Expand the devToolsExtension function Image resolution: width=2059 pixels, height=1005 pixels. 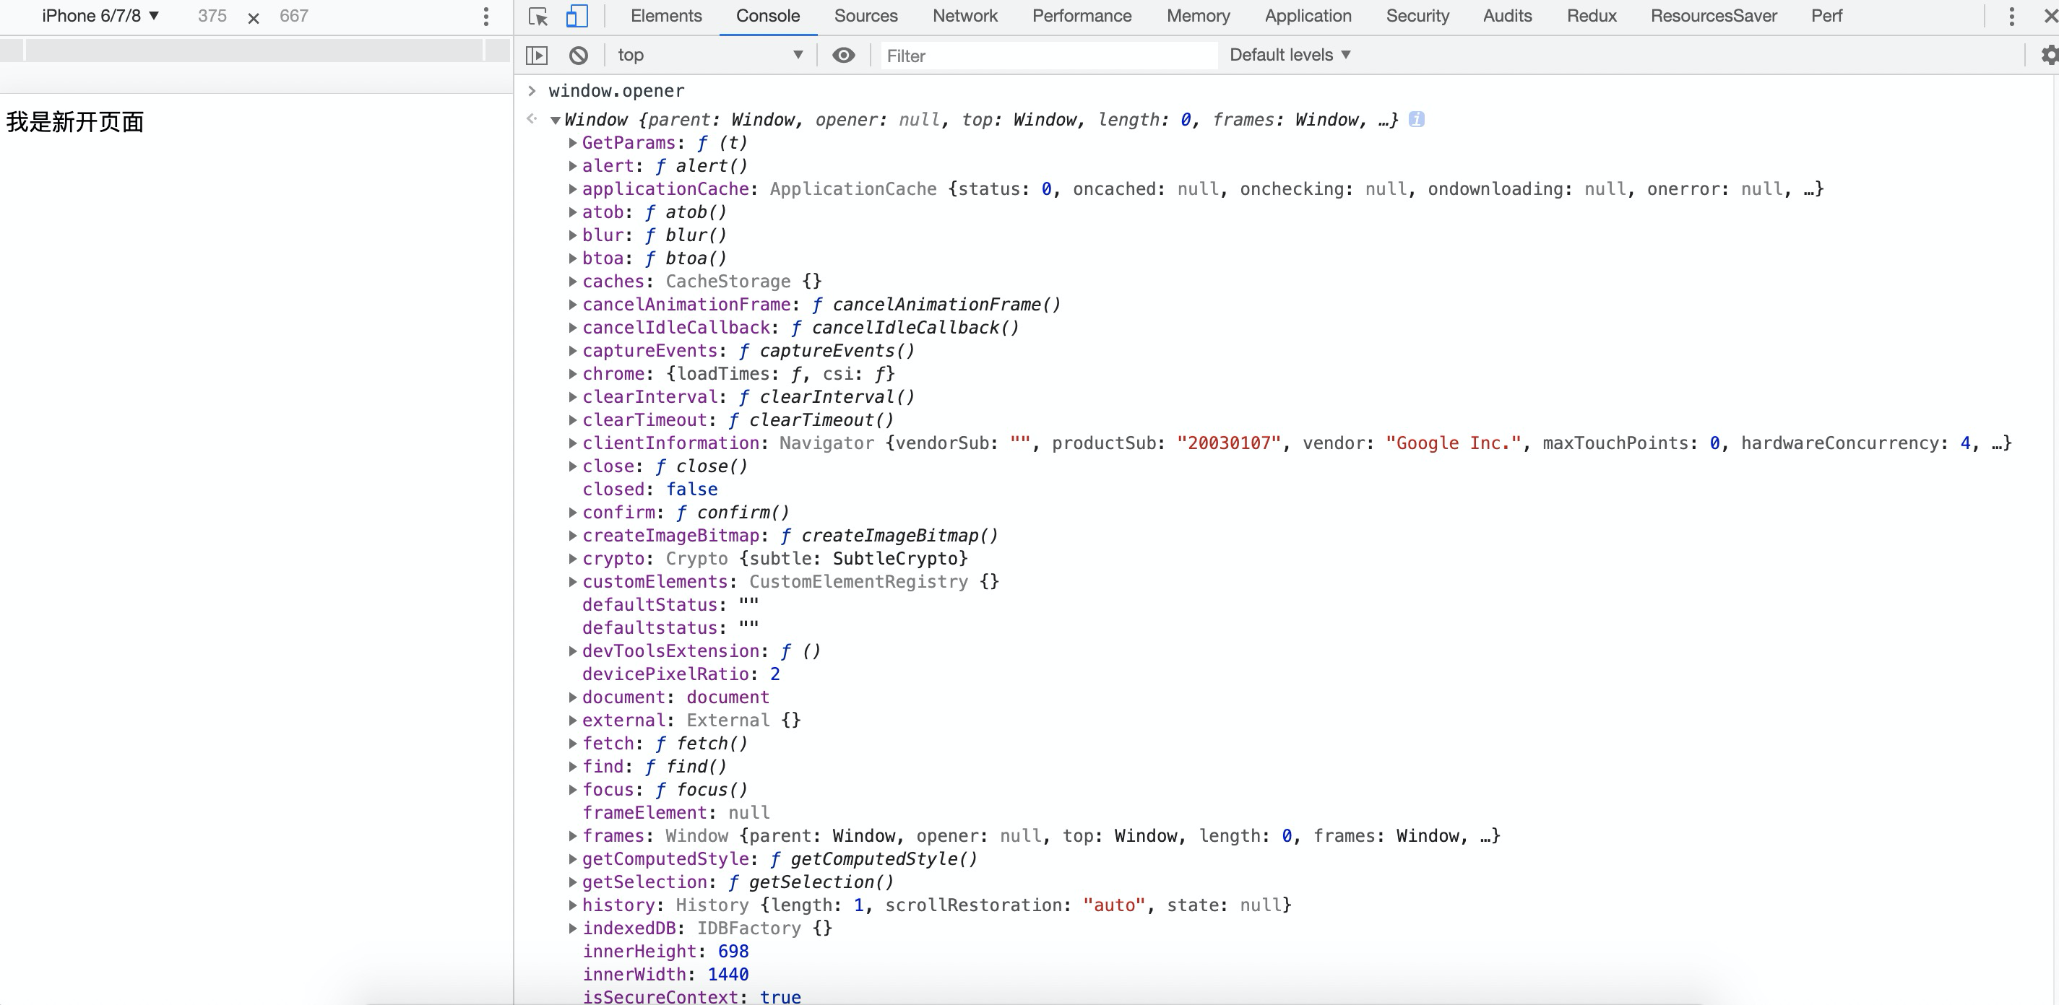coord(572,651)
